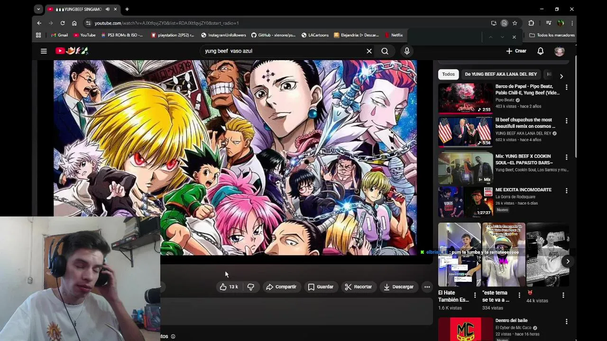Image resolution: width=607 pixels, height=341 pixels.
Task: Bookmark this page with the star
Action: point(515,23)
